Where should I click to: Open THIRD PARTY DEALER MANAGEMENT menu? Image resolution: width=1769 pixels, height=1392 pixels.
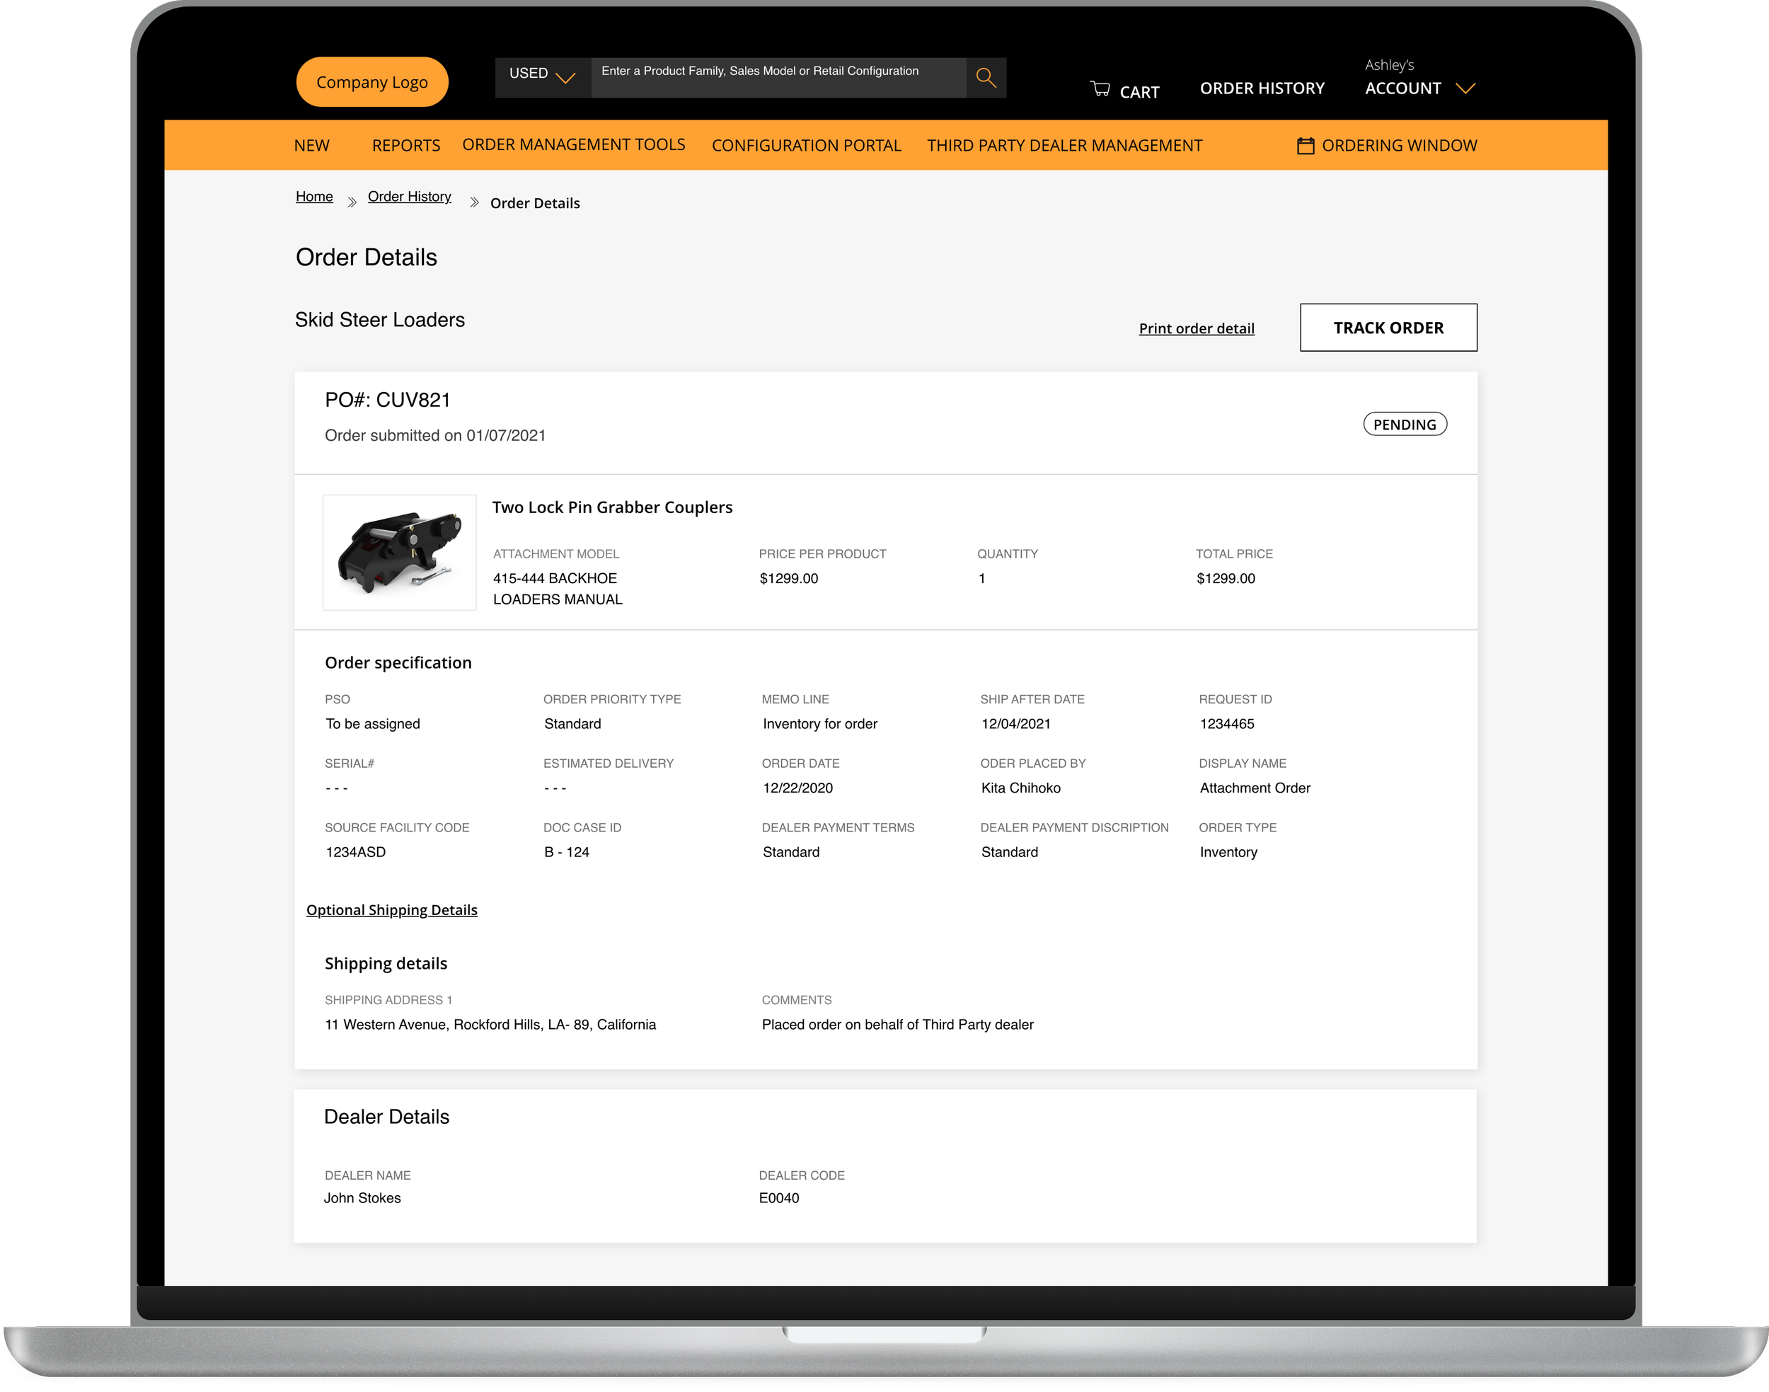[x=1064, y=146]
